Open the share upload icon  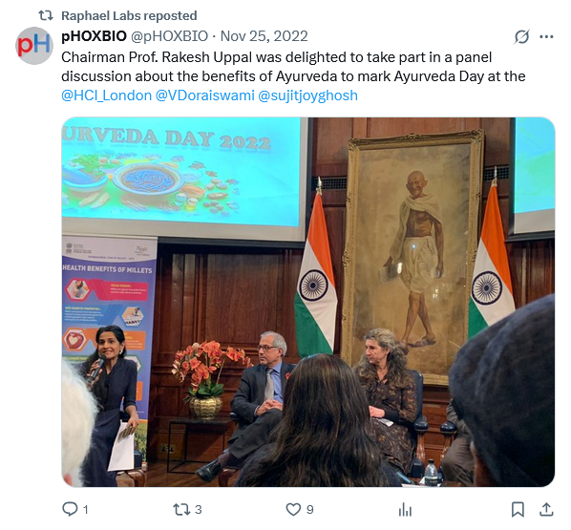click(546, 509)
